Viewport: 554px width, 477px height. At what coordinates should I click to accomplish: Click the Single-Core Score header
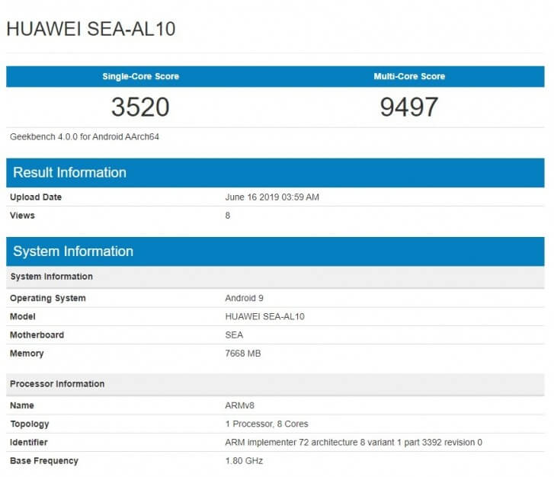click(x=141, y=76)
